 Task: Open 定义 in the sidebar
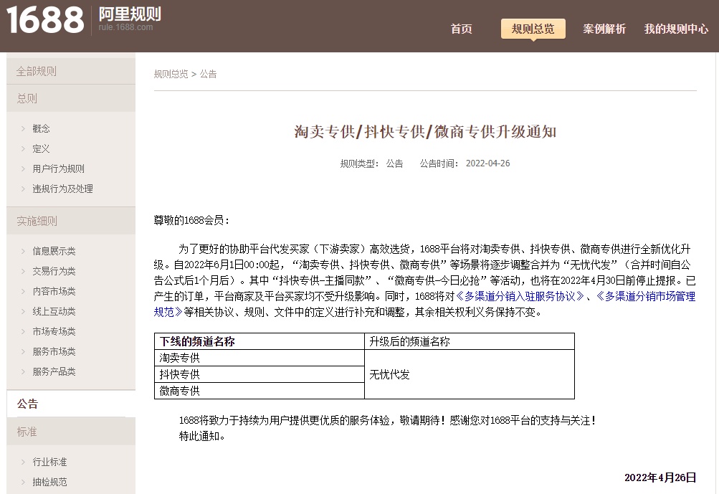pyautogui.click(x=41, y=148)
